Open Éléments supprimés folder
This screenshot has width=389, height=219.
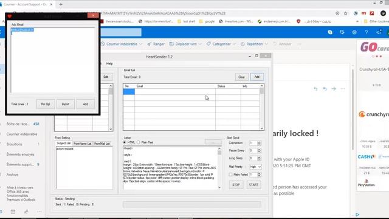22,164
